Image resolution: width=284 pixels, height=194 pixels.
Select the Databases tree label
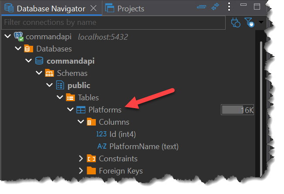pyautogui.click(x=54, y=49)
